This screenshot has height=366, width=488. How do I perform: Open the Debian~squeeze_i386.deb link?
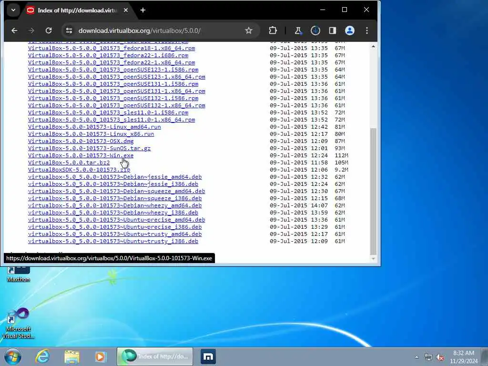tap(115, 198)
